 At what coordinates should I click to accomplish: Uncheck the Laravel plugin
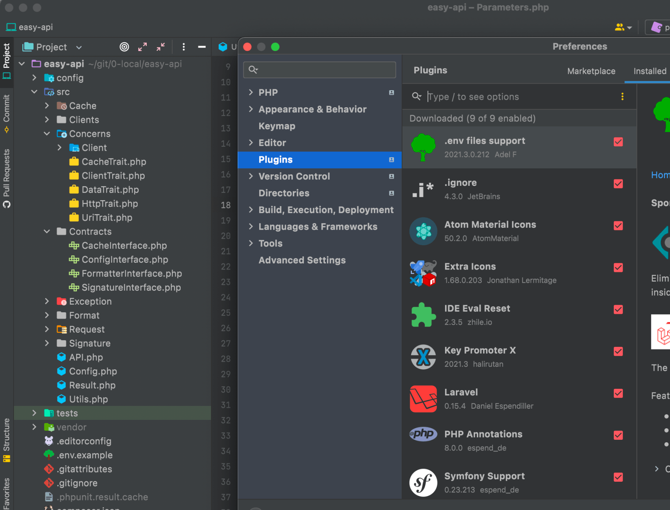618,393
